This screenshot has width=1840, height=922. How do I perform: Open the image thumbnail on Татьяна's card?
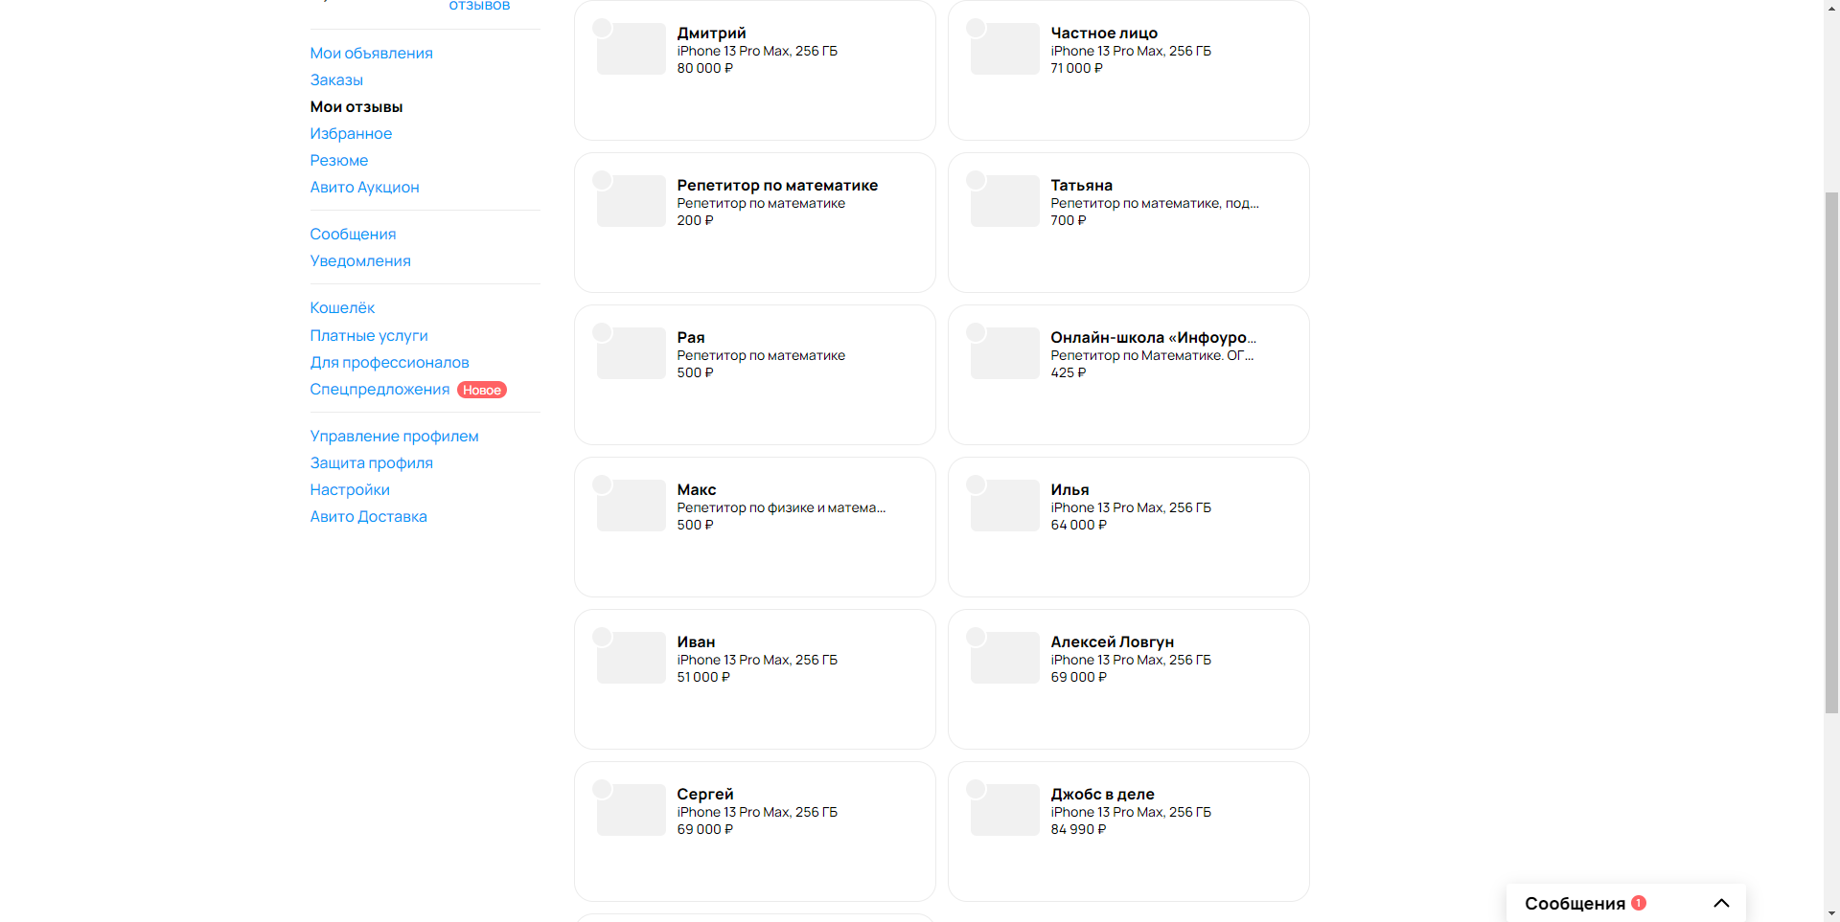pos(1005,201)
